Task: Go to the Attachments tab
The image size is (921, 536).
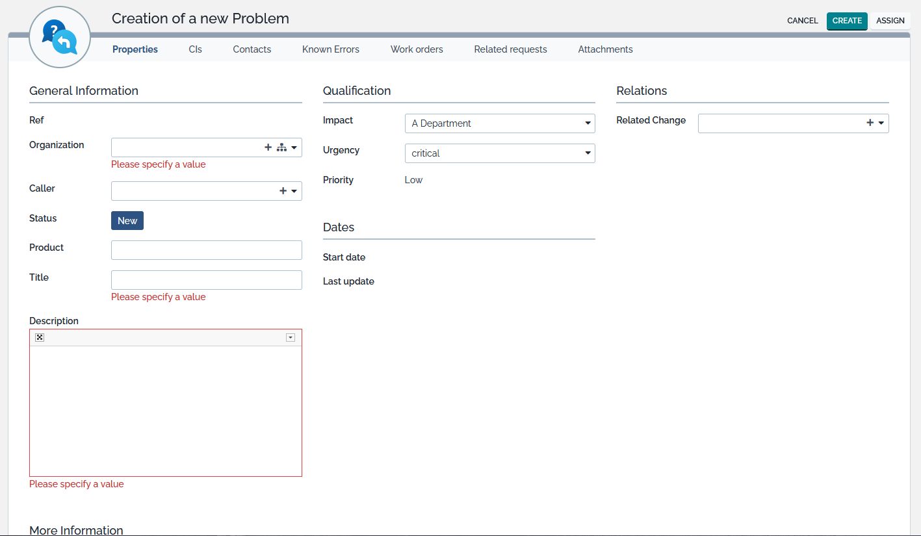Action: pos(605,49)
